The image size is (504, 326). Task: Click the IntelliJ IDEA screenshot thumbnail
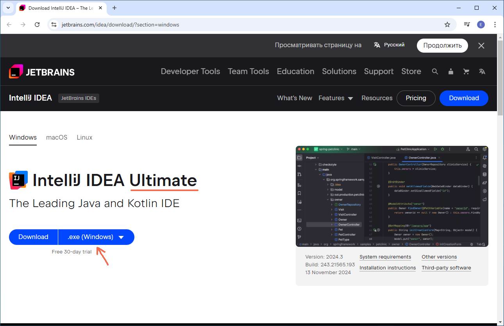point(392,196)
